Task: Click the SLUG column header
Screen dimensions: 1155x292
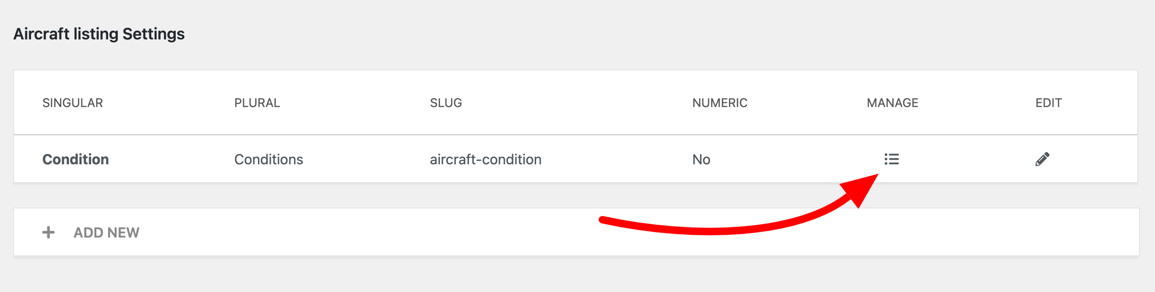Action: [446, 103]
